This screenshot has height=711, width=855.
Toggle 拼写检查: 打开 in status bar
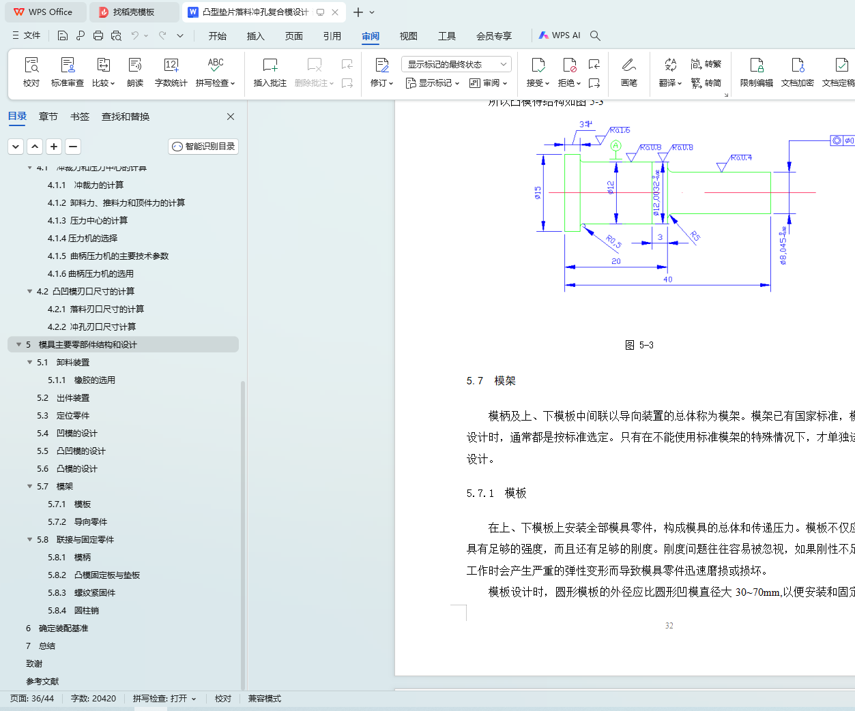164,699
